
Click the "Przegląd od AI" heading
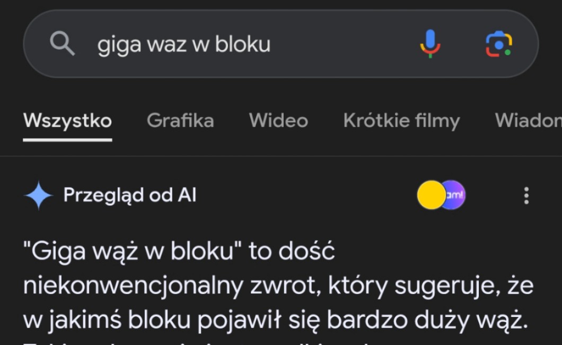click(130, 195)
